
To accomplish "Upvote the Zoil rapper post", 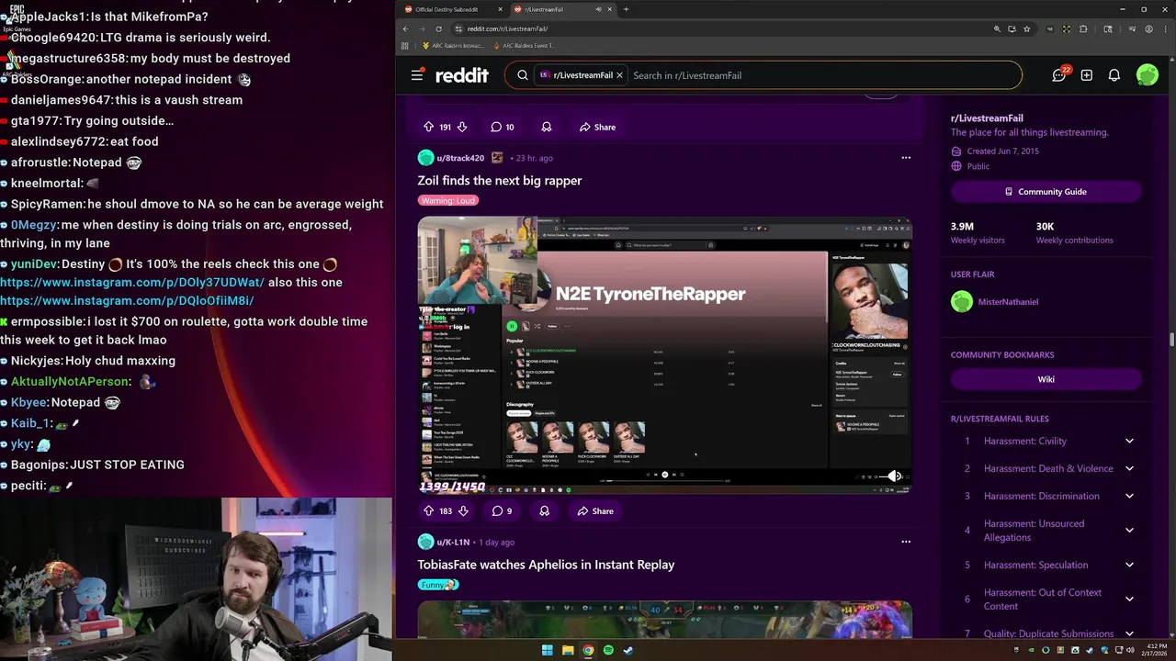I will click(x=428, y=511).
